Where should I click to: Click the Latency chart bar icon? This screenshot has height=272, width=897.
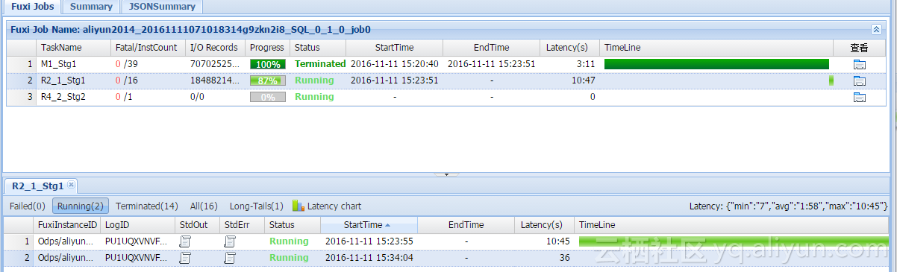coord(299,206)
